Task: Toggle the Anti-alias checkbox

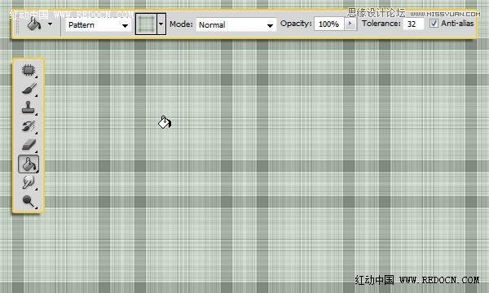Action: click(x=434, y=24)
